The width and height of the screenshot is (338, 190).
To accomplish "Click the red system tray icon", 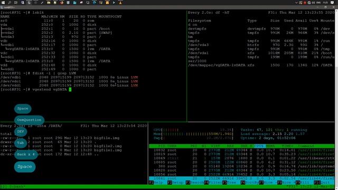I will point(305,3).
